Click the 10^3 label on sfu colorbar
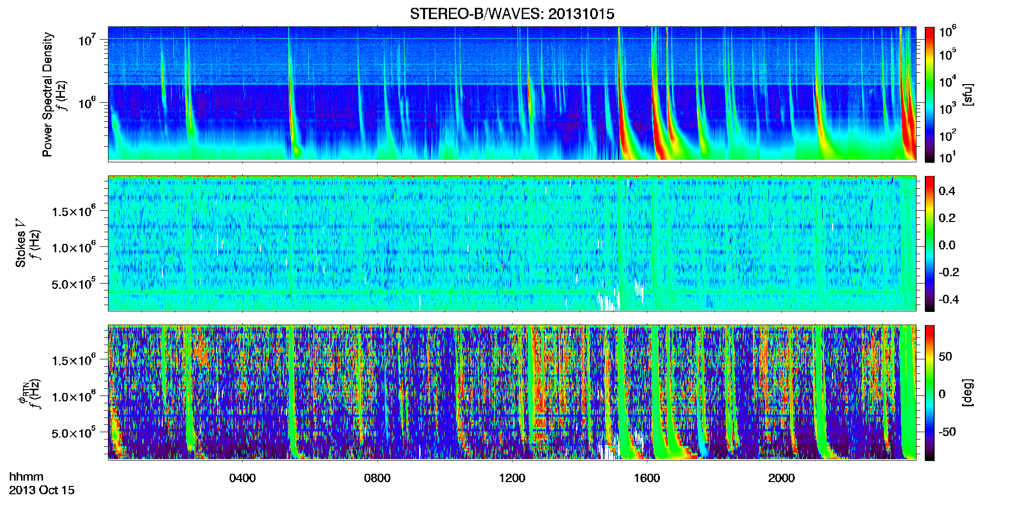1024x528 pixels. point(948,109)
